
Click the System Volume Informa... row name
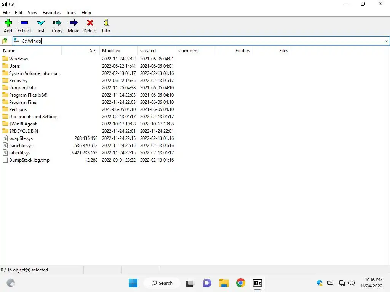pos(35,73)
